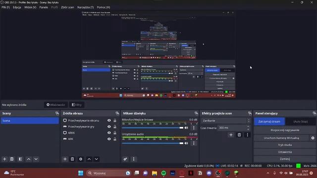Remove transition with trash icon
Viewport: 317px width, 178px height.
(x=239, y=135)
